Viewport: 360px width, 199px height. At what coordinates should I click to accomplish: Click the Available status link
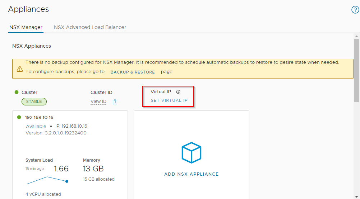click(x=36, y=127)
